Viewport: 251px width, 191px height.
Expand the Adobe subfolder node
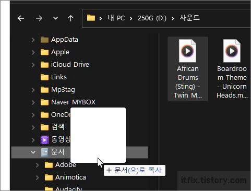pyautogui.click(x=37, y=165)
